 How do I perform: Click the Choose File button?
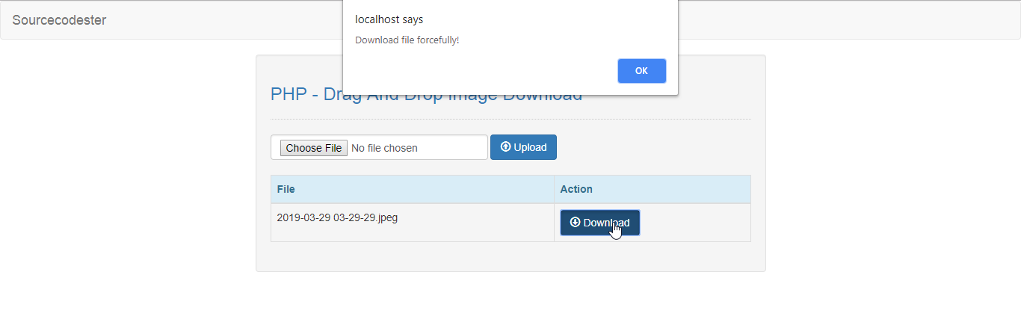click(x=314, y=148)
